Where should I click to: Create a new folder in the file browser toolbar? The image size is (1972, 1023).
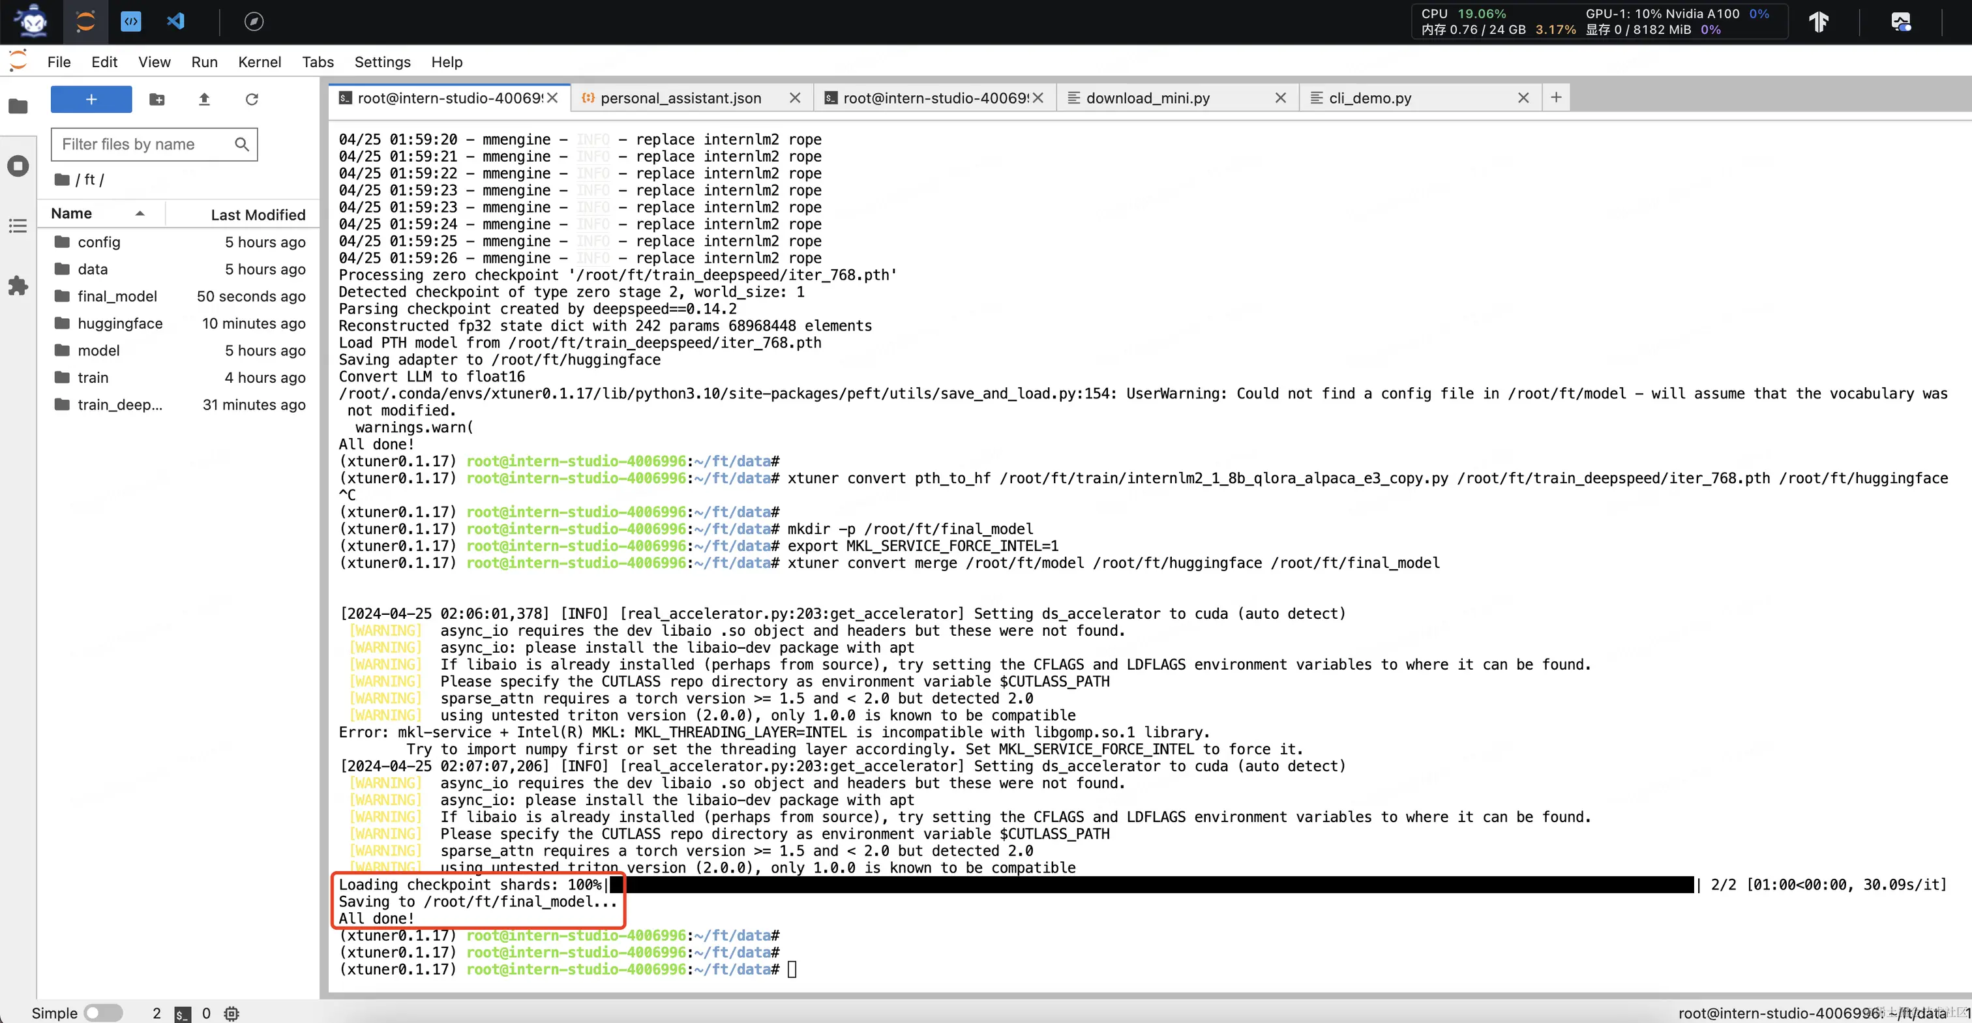pos(157,100)
